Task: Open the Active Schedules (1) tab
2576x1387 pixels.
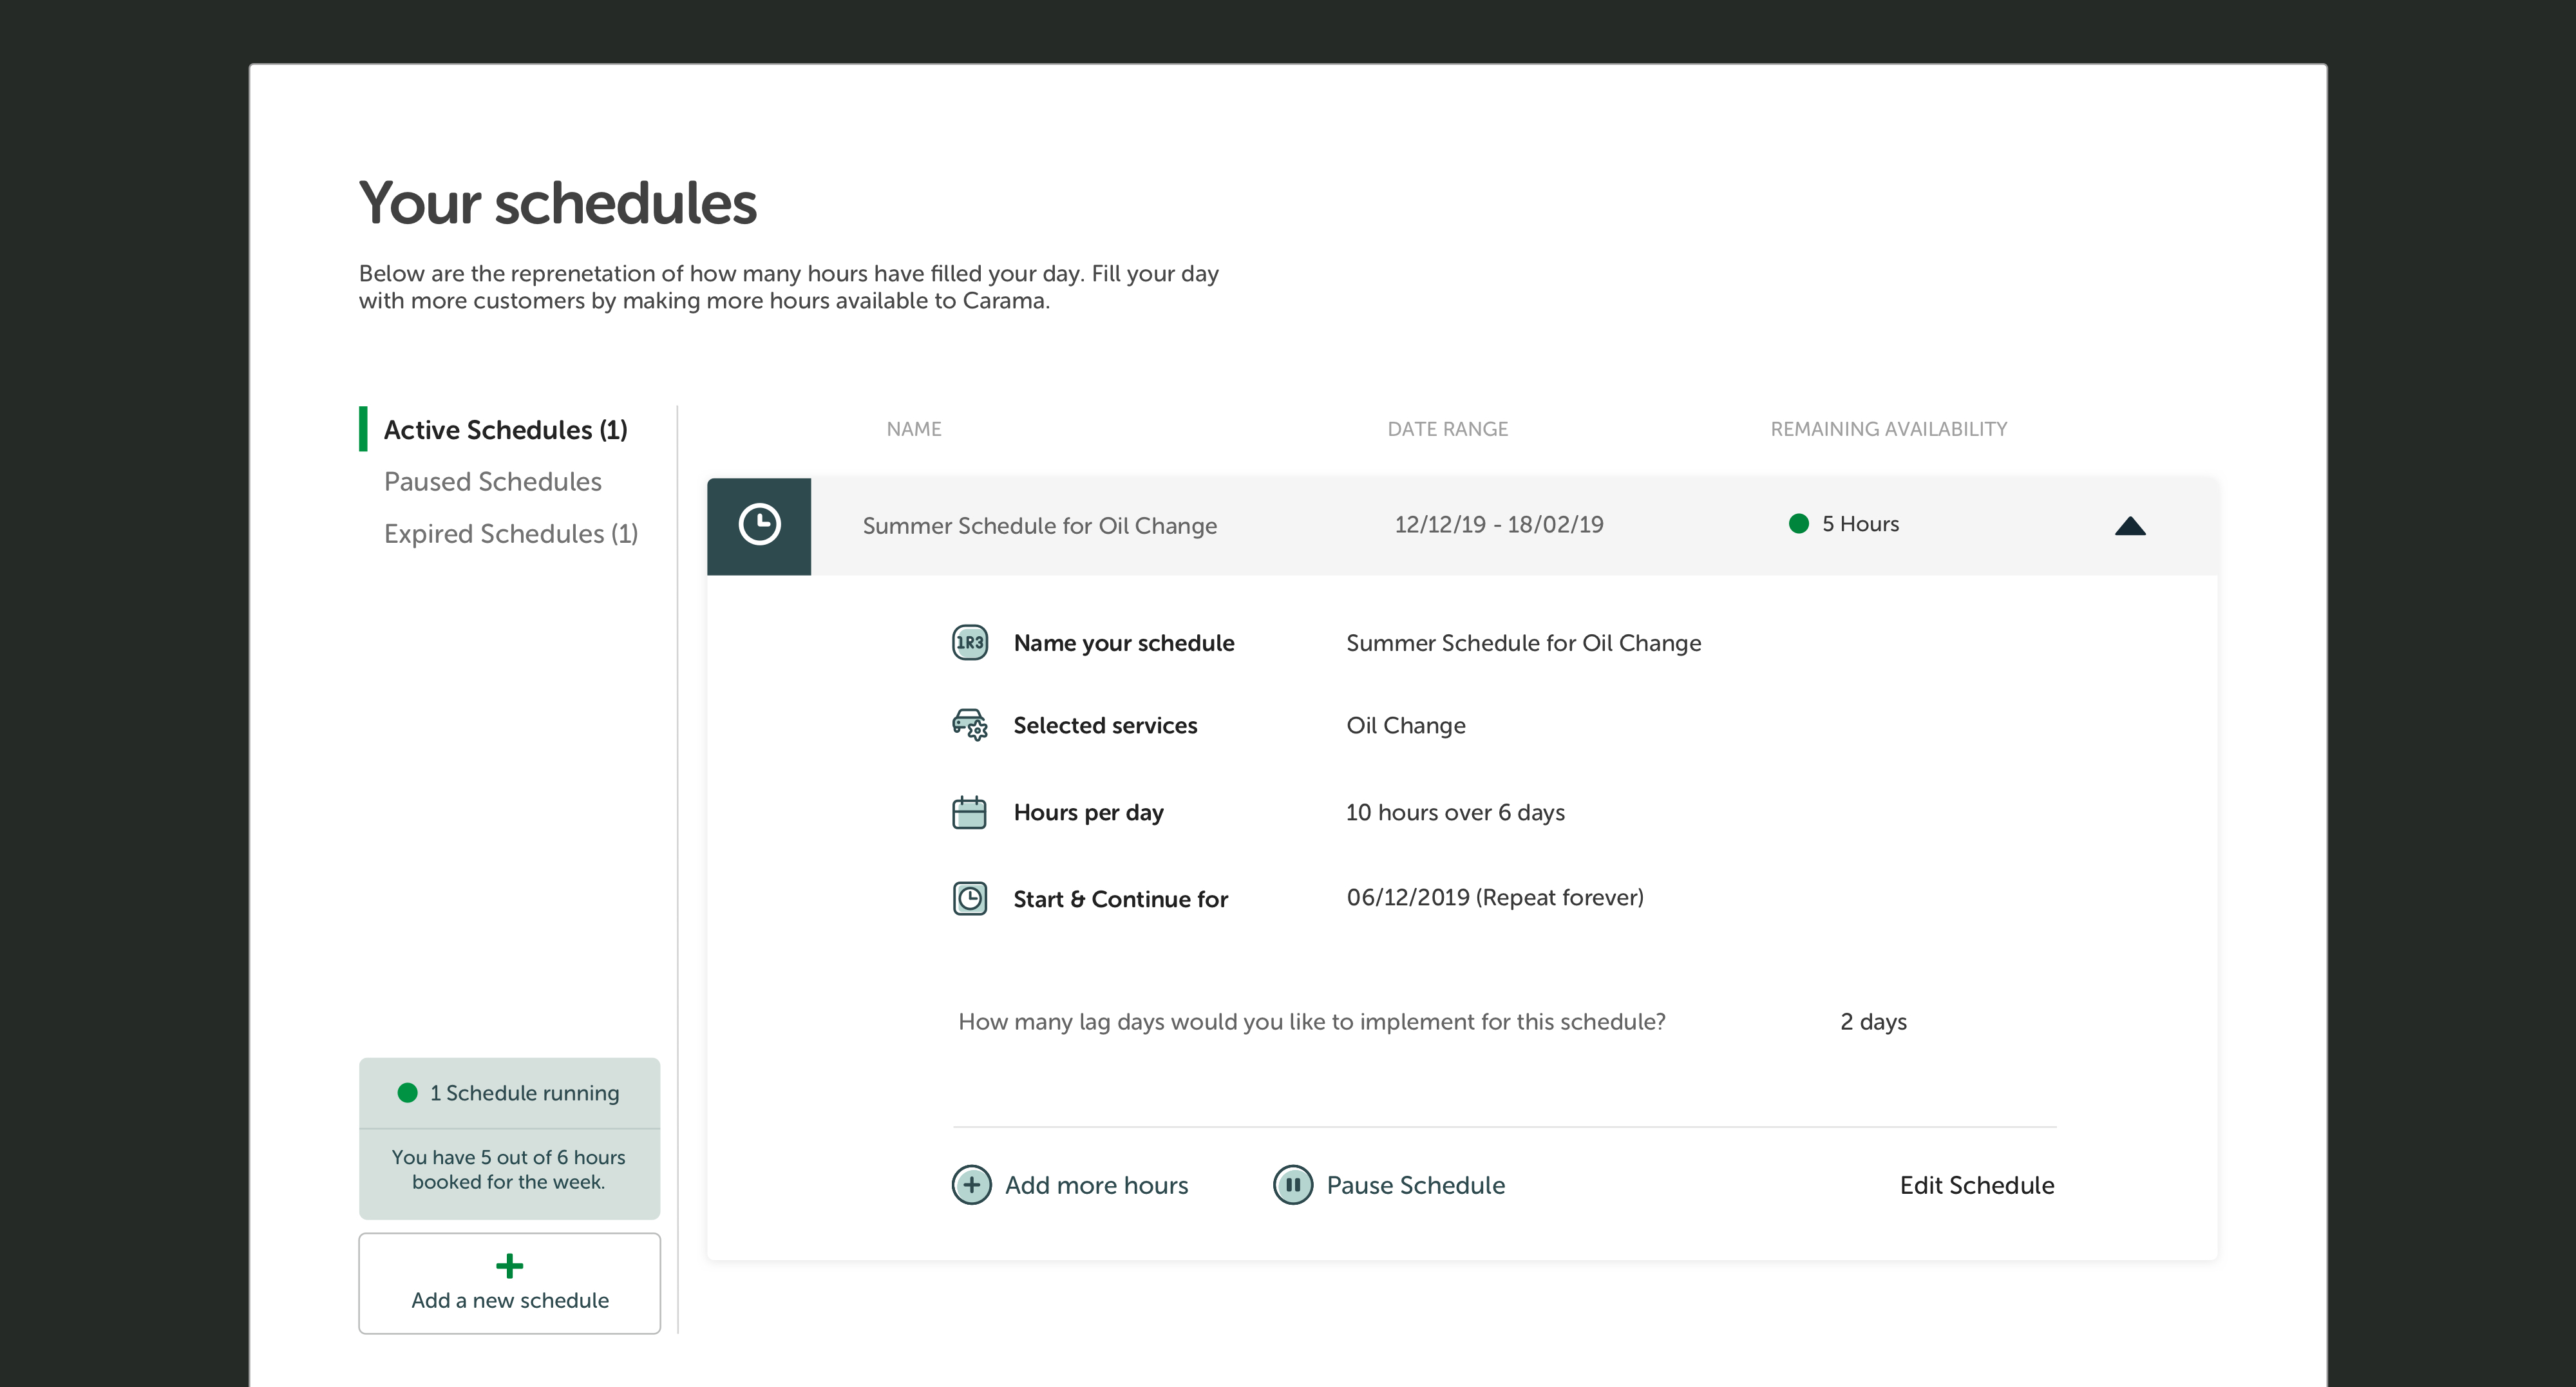Action: click(505, 430)
